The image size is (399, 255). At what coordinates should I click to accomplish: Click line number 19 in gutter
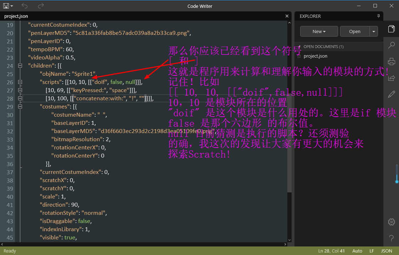point(10,25)
